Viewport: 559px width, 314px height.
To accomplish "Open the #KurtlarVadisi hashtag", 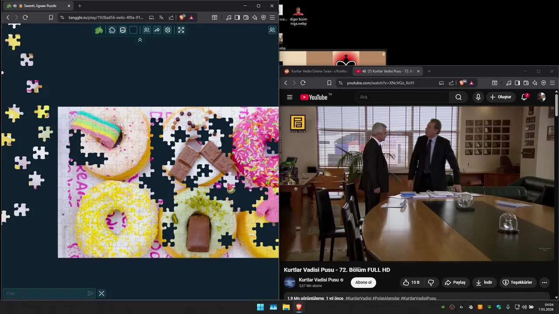I will (x=358, y=298).
